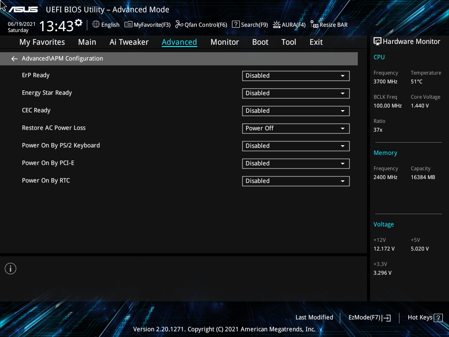
Task: Open the Exit menu
Action: pyautogui.click(x=316, y=42)
